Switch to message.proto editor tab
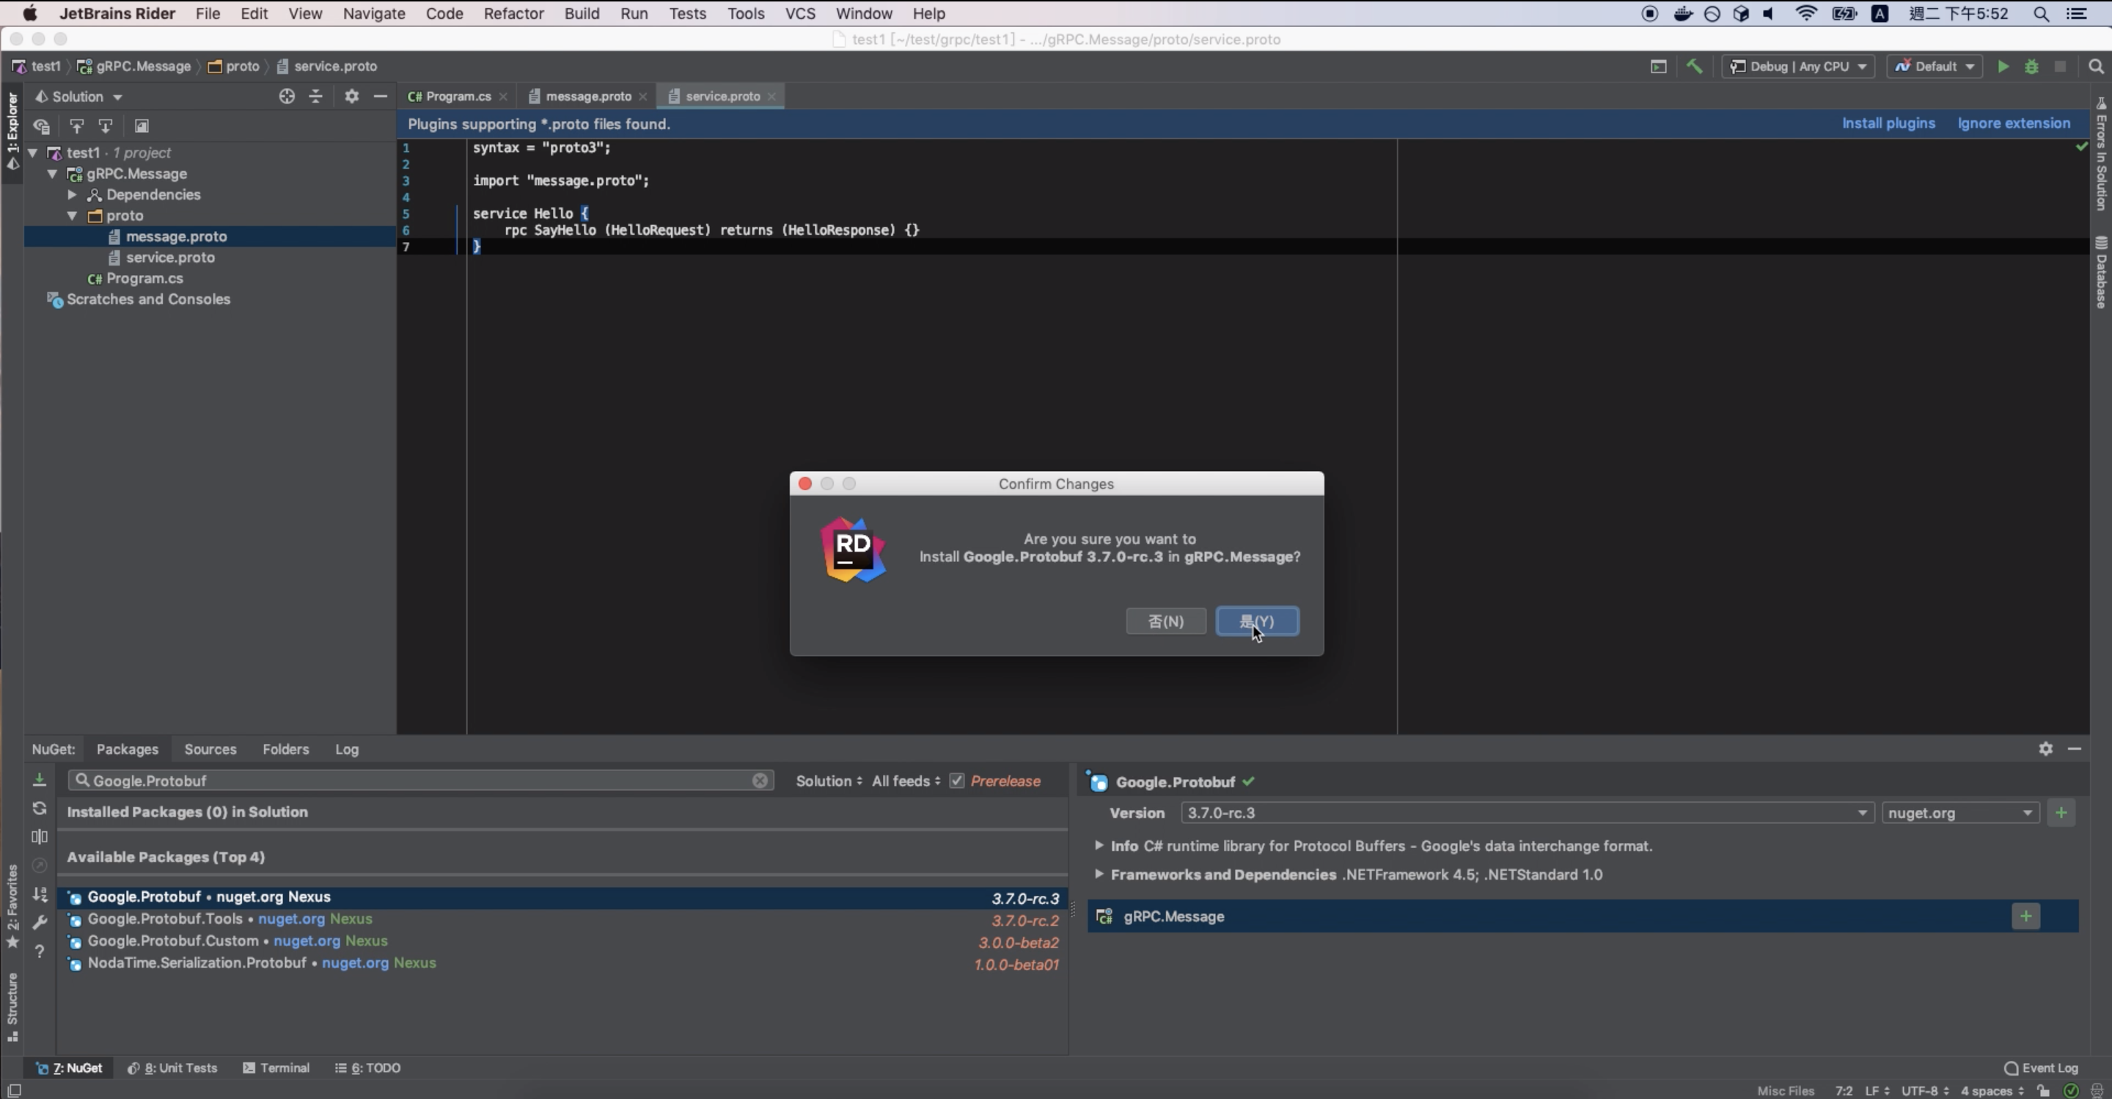 coord(588,96)
